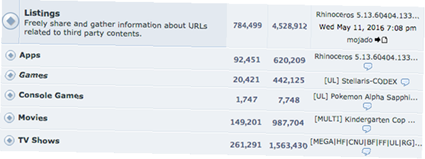Open the Games subforum
425x159 pixels.
click(33, 75)
